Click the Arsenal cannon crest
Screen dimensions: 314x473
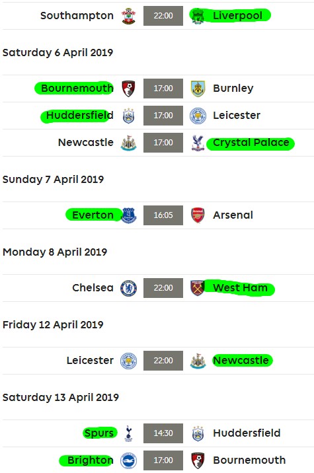(198, 215)
